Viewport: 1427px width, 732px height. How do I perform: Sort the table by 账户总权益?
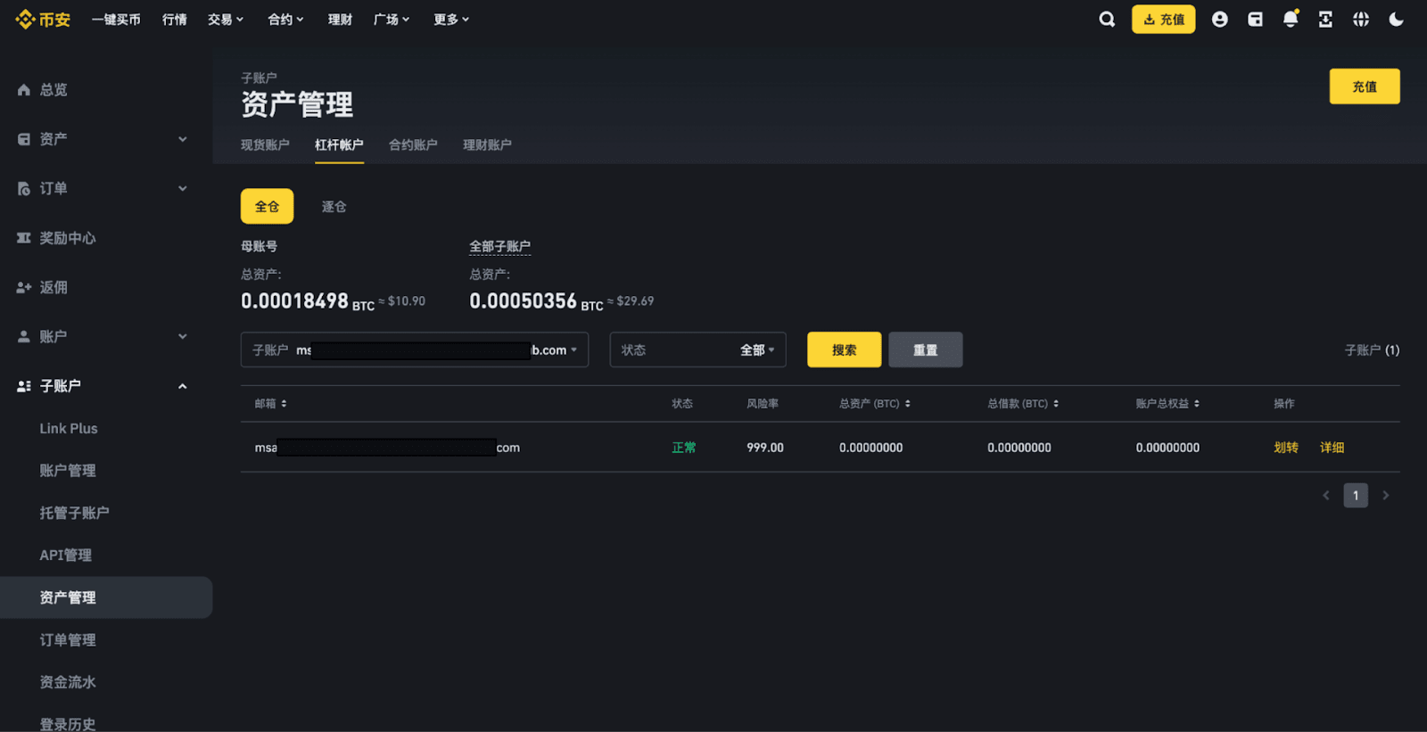click(1167, 404)
